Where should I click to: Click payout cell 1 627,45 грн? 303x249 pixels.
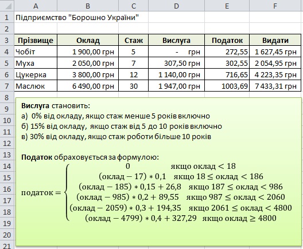[x=275, y=52]
